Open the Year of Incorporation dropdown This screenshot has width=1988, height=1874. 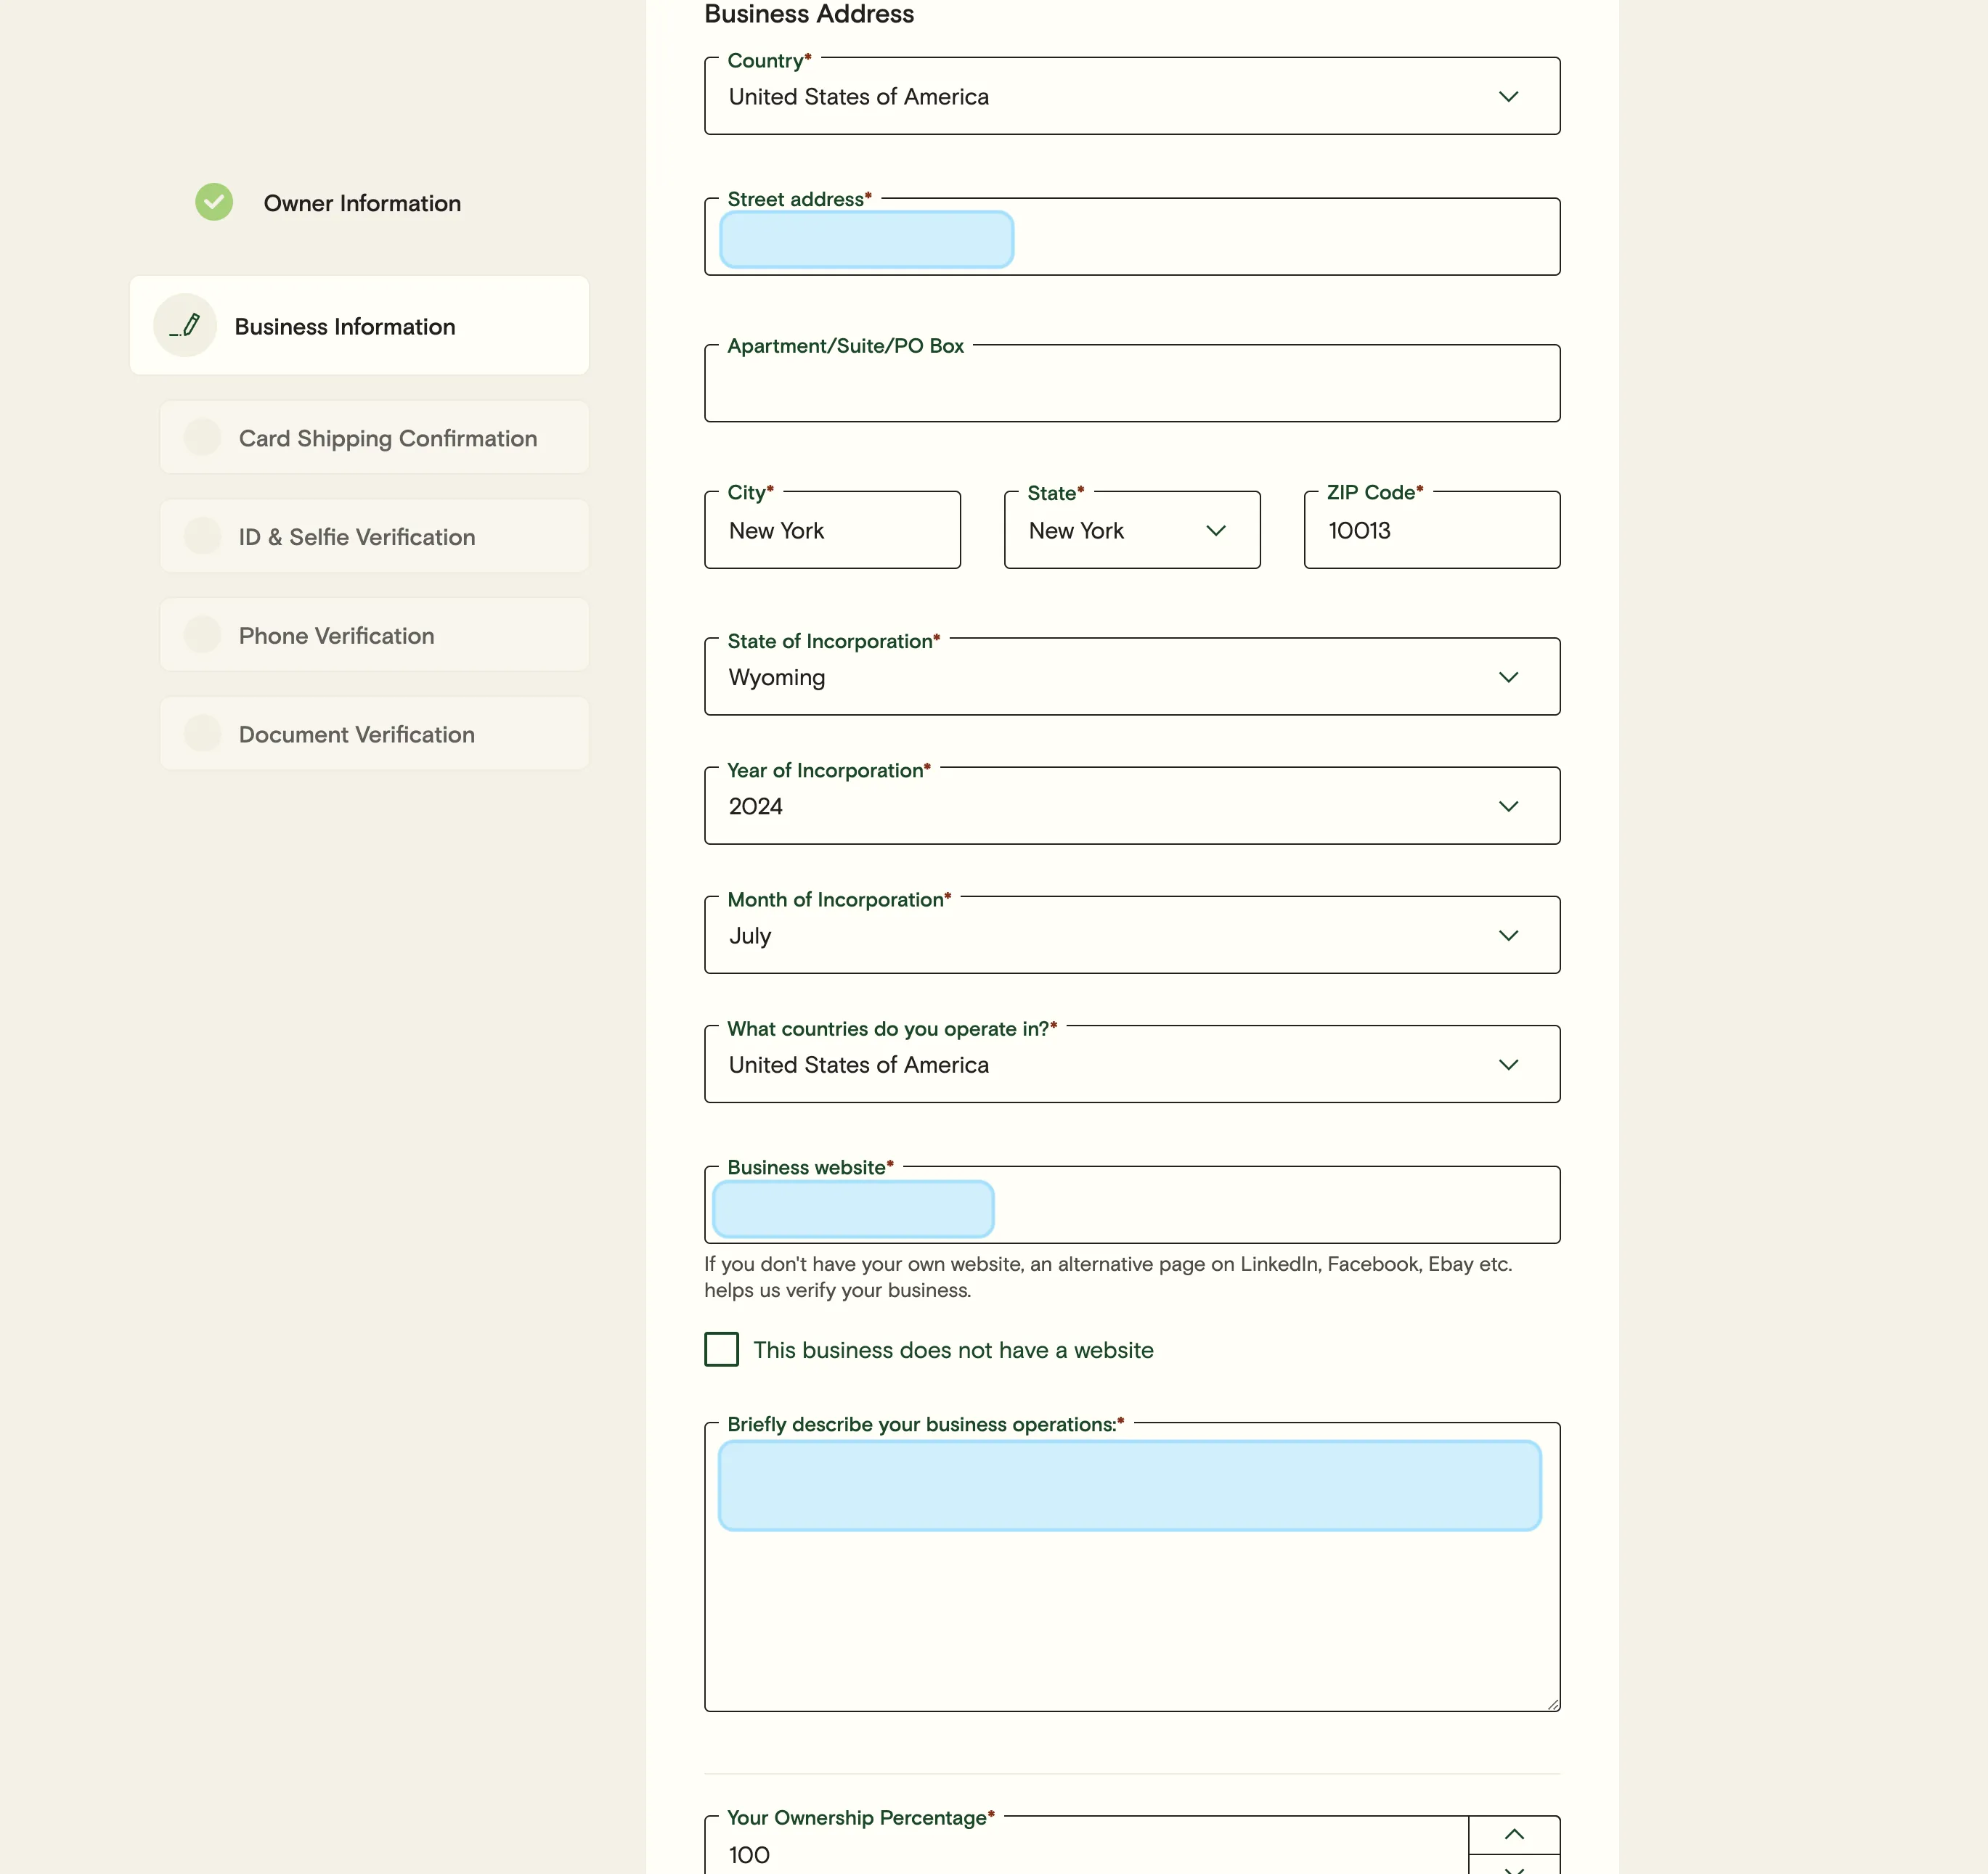(x=1510, y=806)
